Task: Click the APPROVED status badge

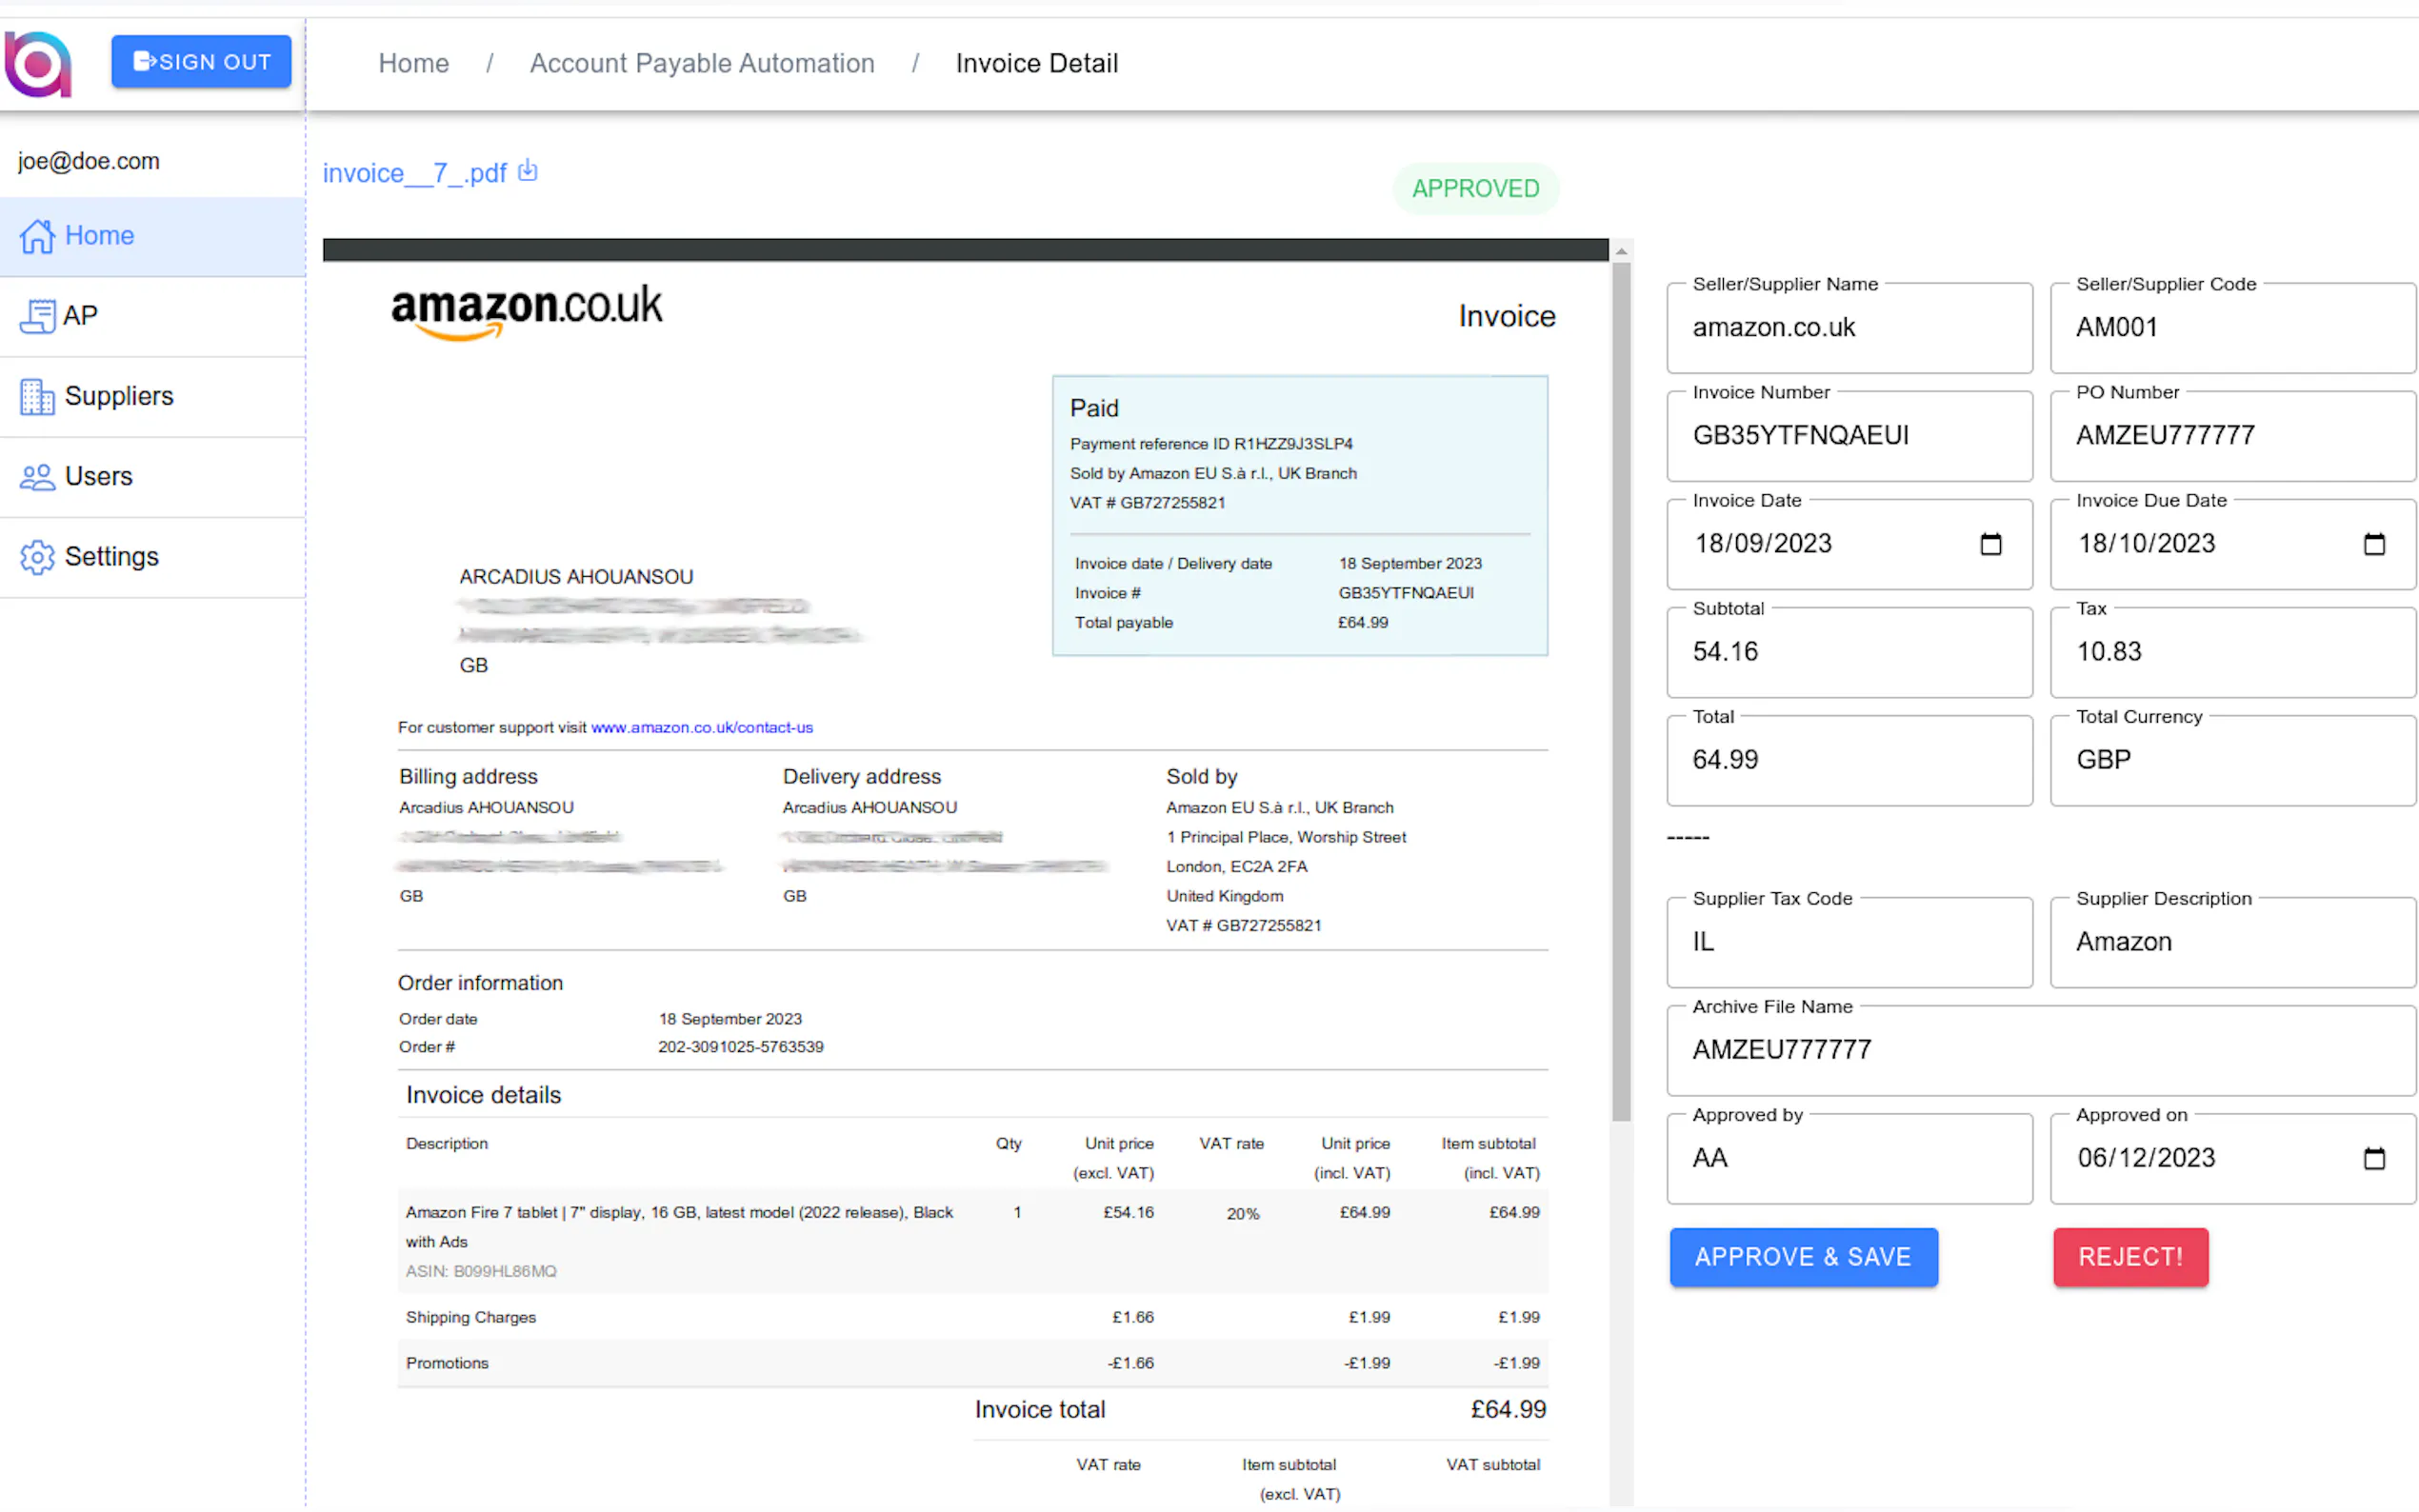Action: click(1475, 188)
